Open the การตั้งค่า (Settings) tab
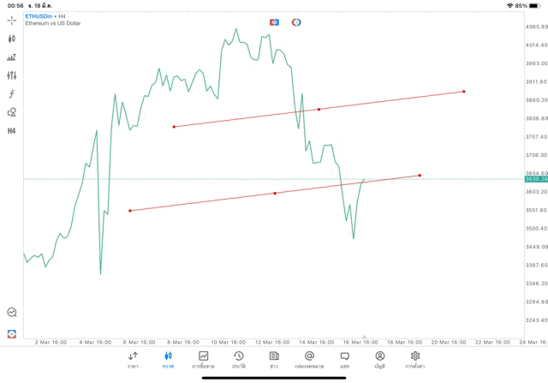 415,359
